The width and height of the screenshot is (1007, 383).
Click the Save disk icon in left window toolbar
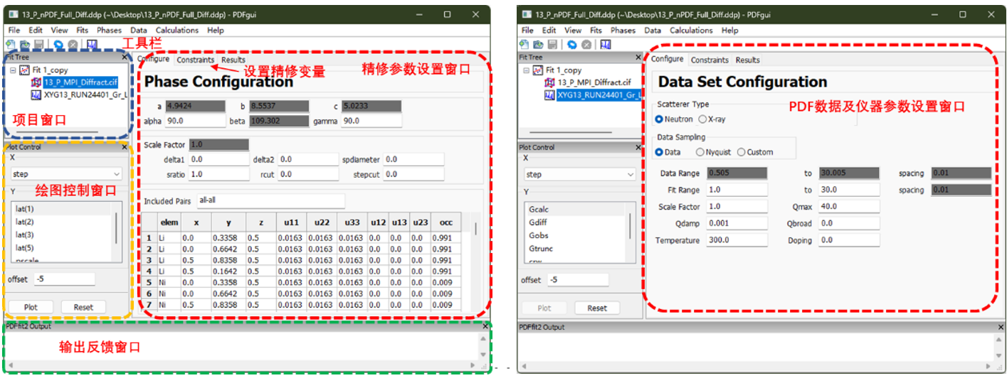[x=37, y=44]
